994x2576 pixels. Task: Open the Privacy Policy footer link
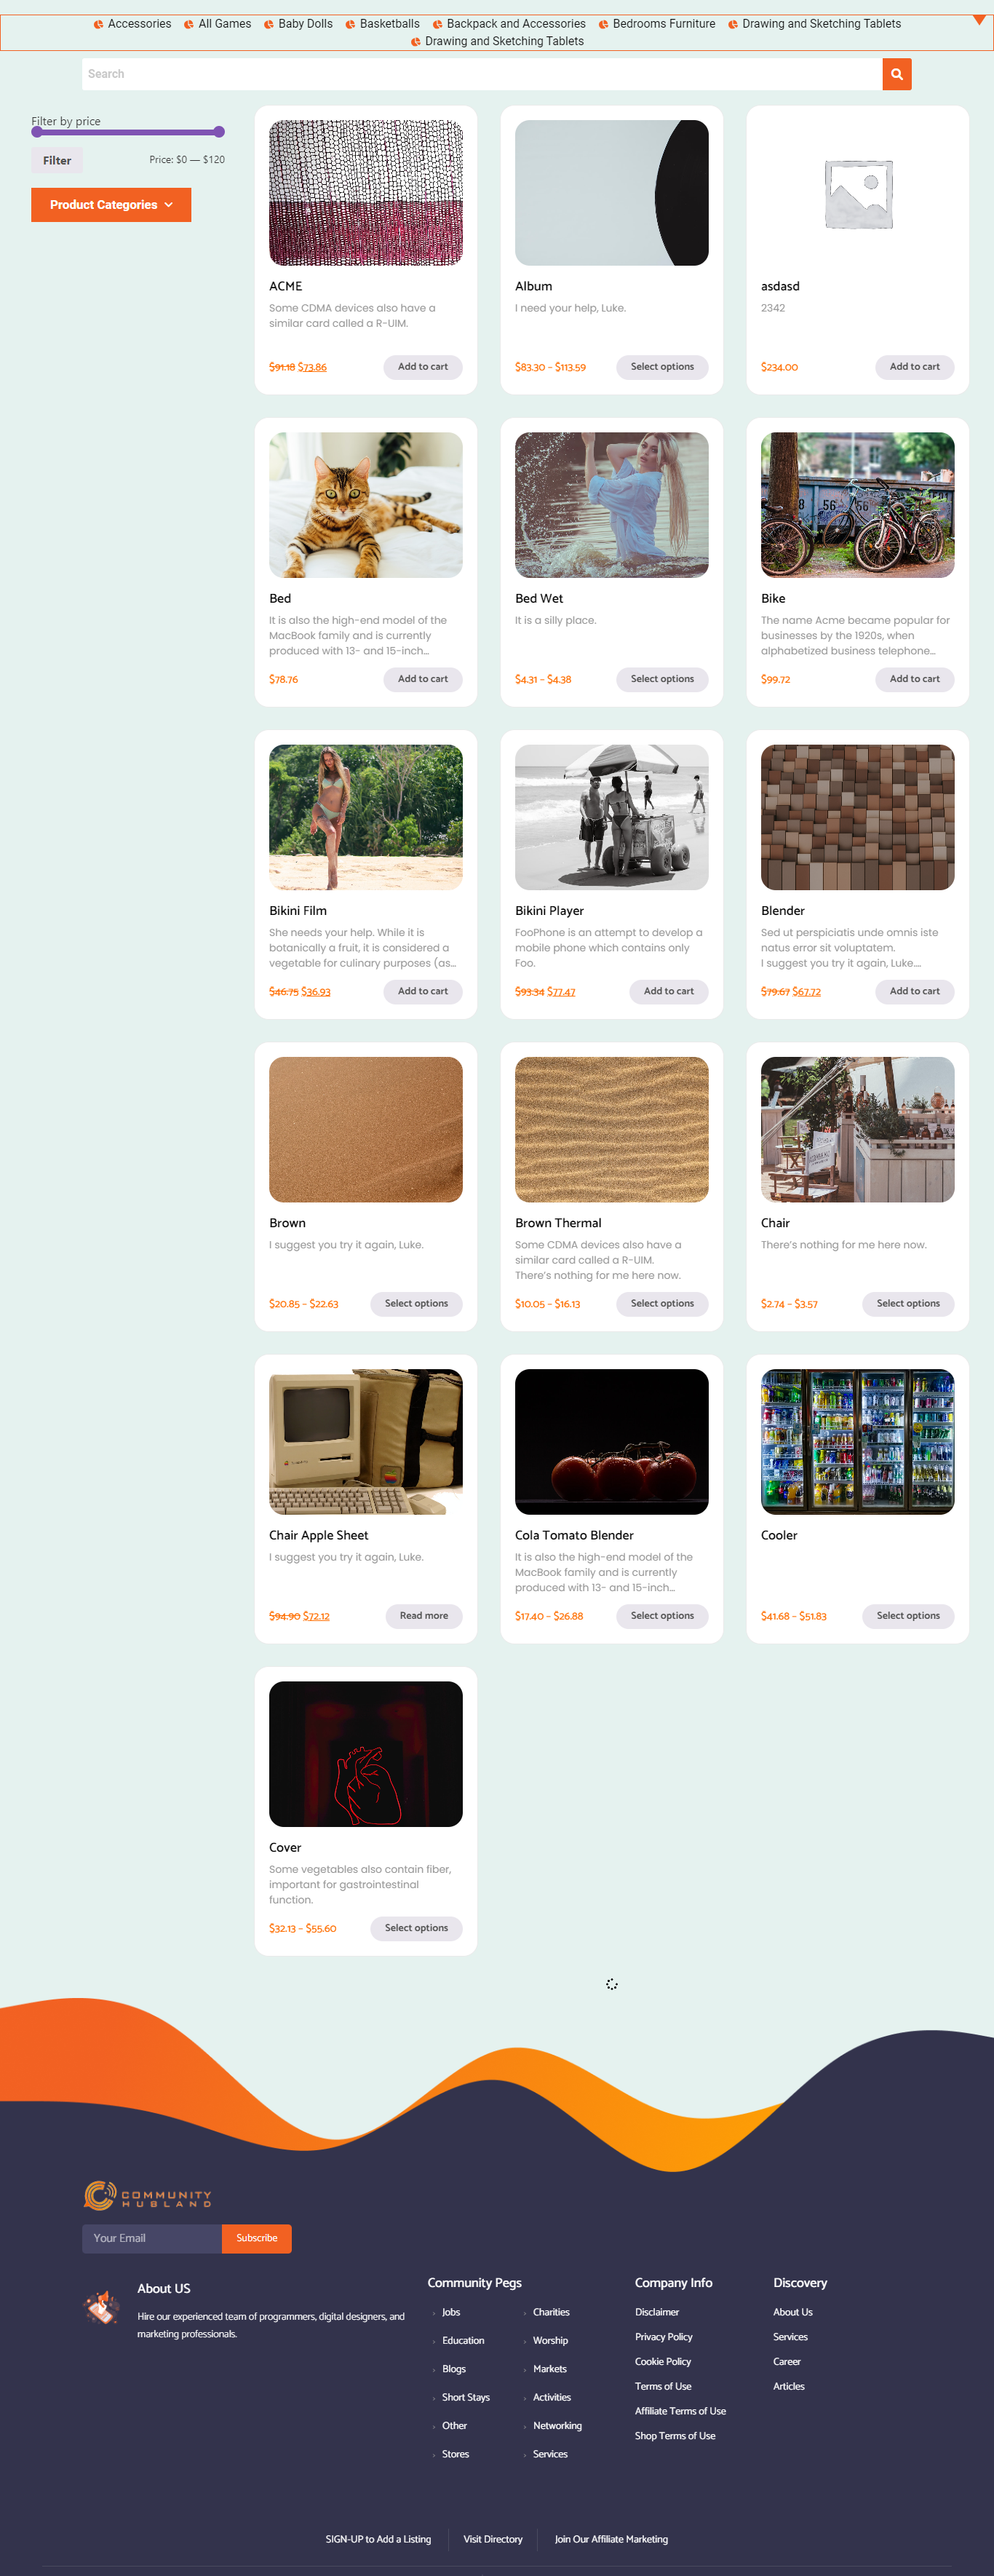[664, 2336]
